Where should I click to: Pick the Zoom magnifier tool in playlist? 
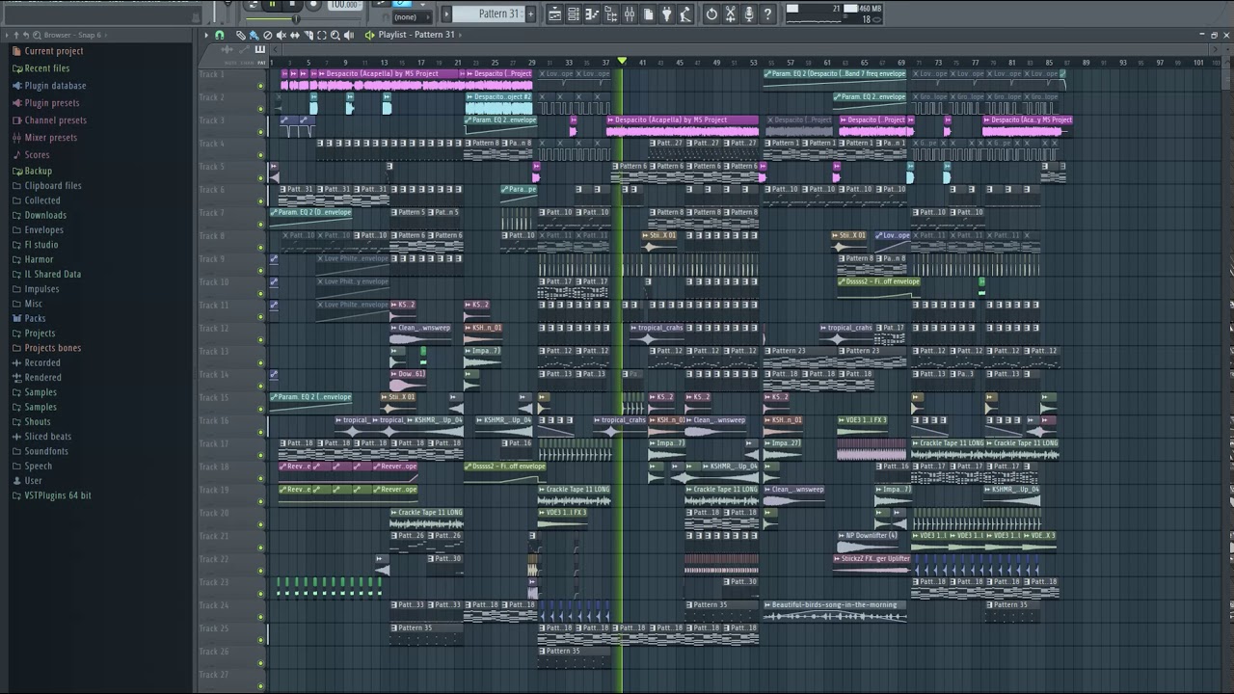click(335, 35)
